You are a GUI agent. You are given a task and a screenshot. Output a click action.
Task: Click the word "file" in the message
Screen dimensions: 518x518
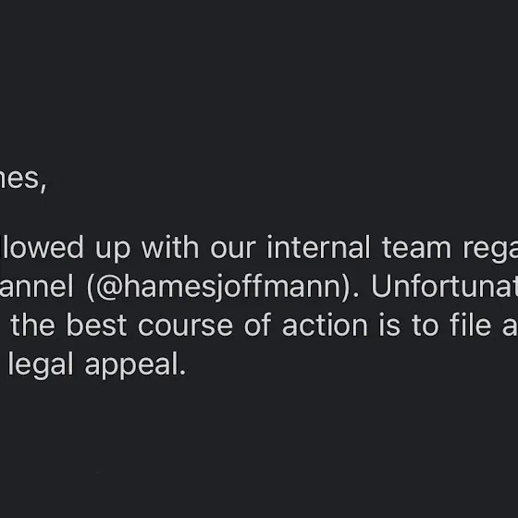471,325
